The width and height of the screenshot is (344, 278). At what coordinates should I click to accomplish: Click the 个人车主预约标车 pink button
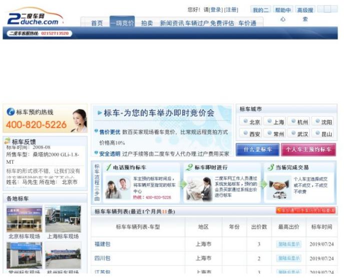pos(308,150)
